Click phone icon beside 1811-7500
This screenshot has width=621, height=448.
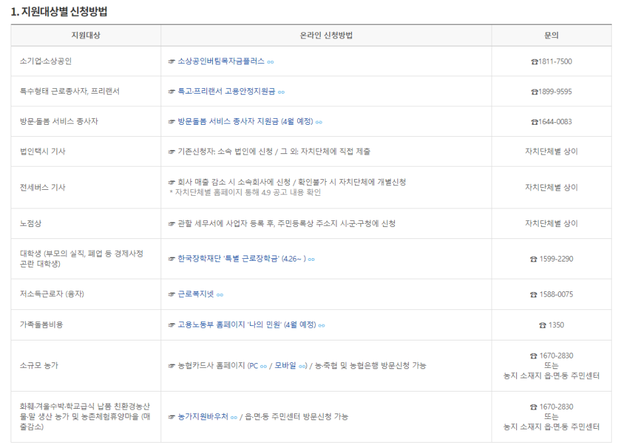pos(534,62)
